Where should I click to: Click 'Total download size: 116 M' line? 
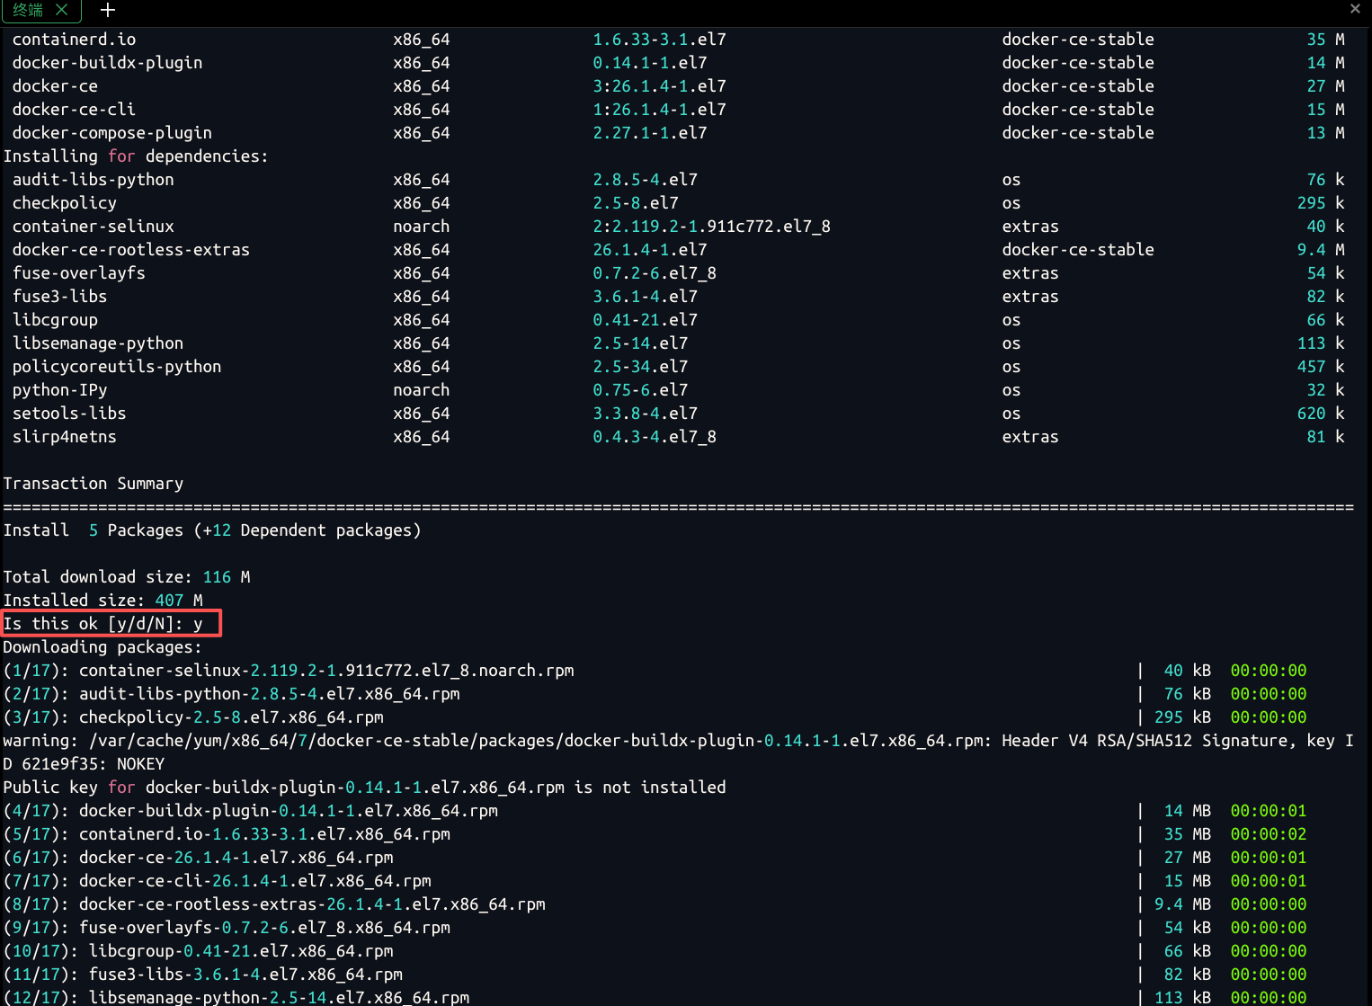coord(127,577)
